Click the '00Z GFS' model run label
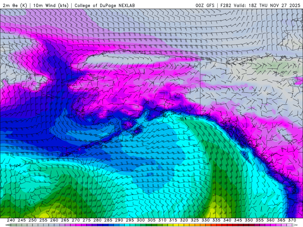The width and height of the screenshot is (303, 227). click(x=205, y=5)
